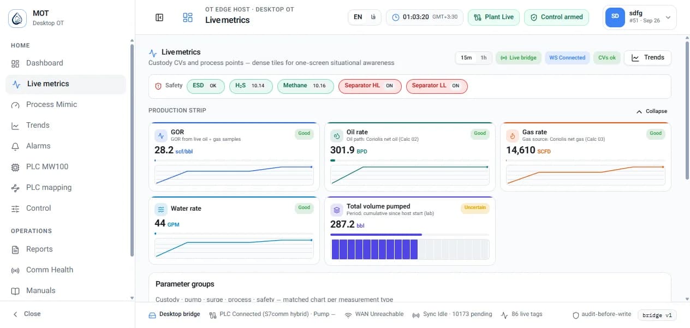The height and width of the screenshot is (328, 690).
Task: Click the Oil rate level bar
Action: pyautogui.click(x=410, y=160)
